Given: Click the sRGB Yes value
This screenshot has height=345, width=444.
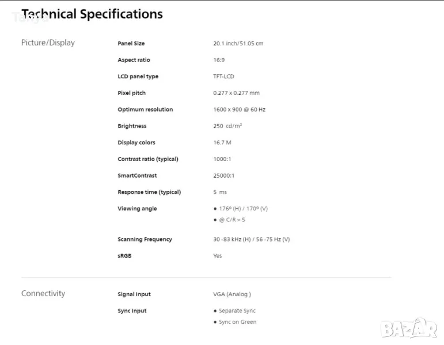Looking at the screenshot, I should (x=218, y=256).
